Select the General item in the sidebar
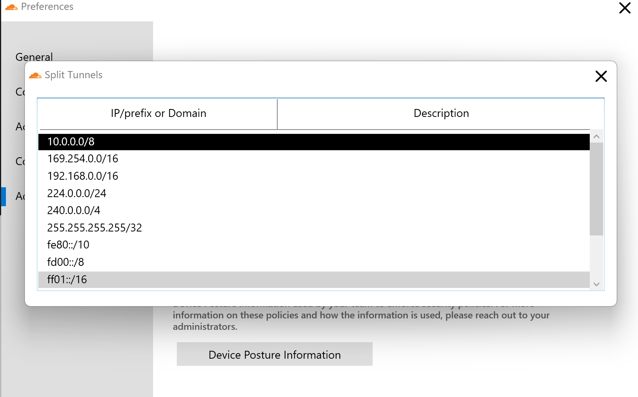 (34, 57)
